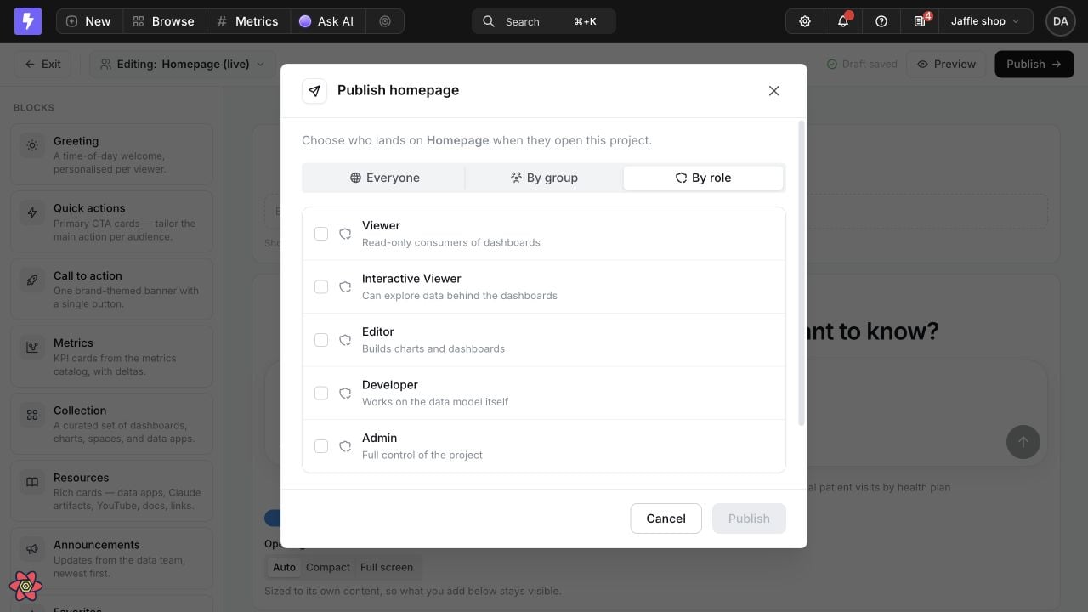Select the Full screen size option
This screenshot has height=612, width=1088.
pos(387,567)
